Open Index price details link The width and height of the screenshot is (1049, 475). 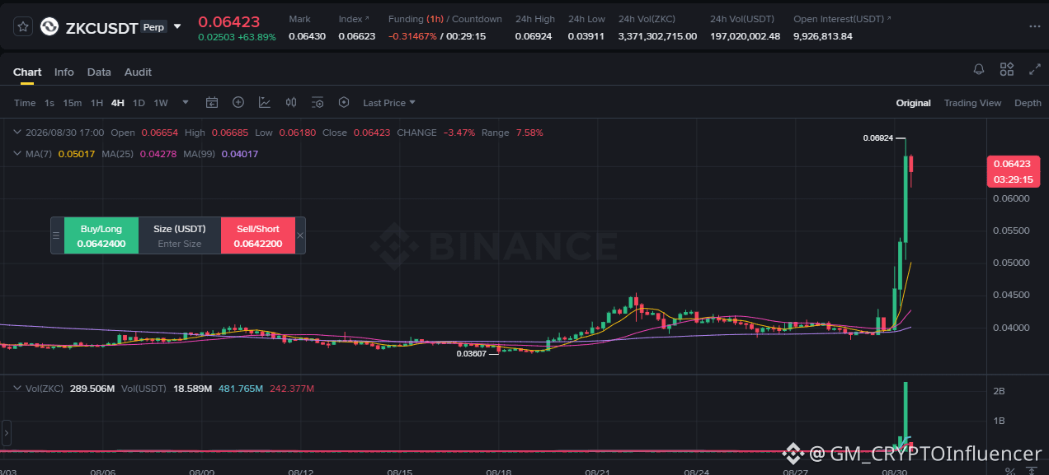[x=354, y=19]
